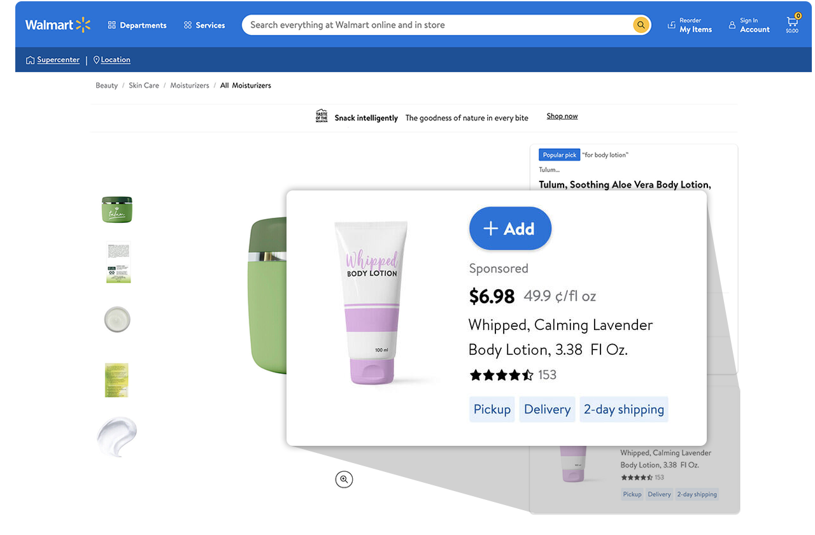Go to Skin Care breadcrumb
Screen dimensions: 815x535
(144, 85)
